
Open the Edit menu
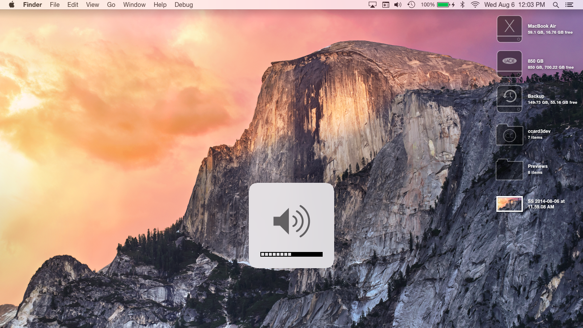pyautogui.click(x=73, y=5)
